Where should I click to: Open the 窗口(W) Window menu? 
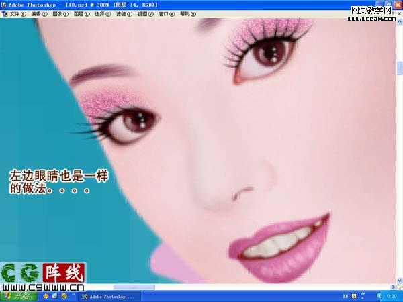click(x=167, y=14)
